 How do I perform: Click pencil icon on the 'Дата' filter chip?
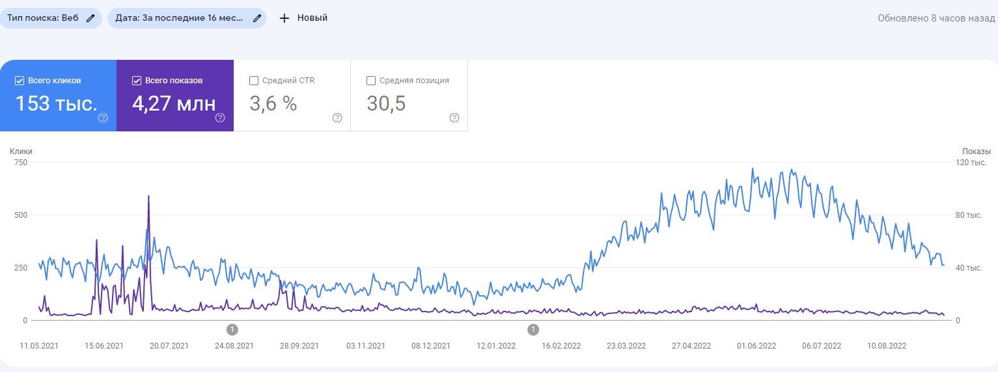click(257, 18)
